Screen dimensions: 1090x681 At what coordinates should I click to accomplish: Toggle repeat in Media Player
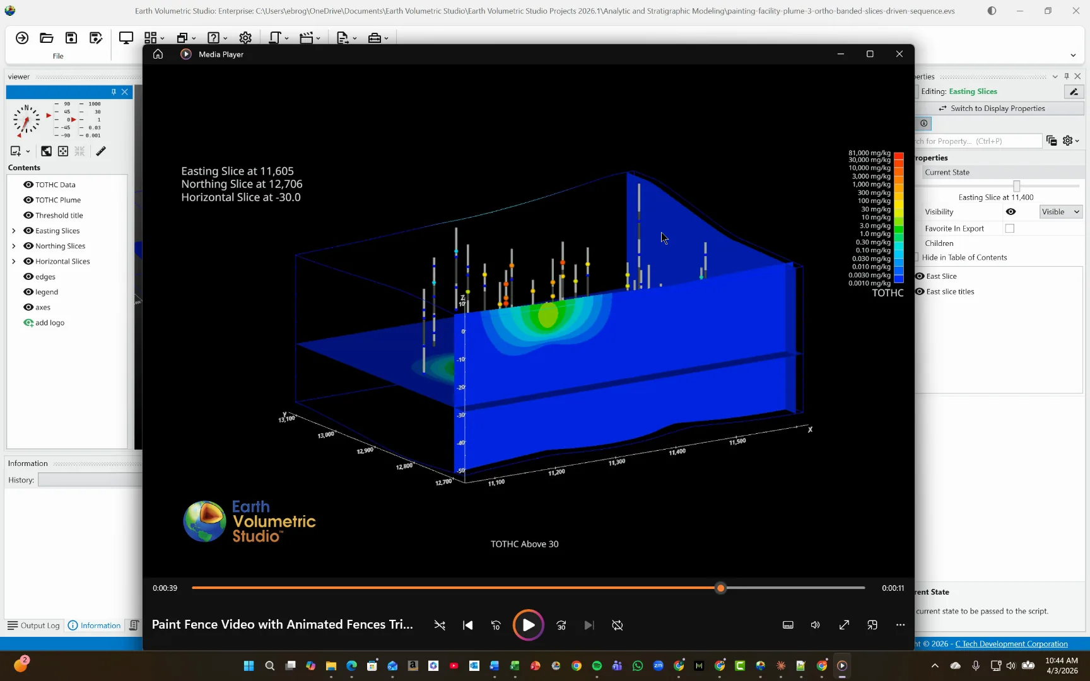(618, 625)
